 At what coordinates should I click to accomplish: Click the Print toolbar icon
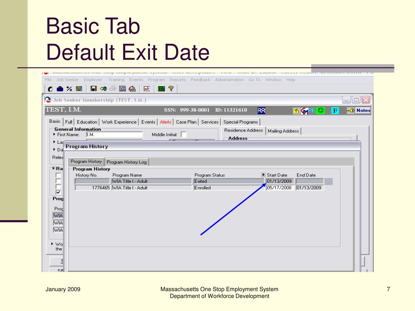coord(112,89)
